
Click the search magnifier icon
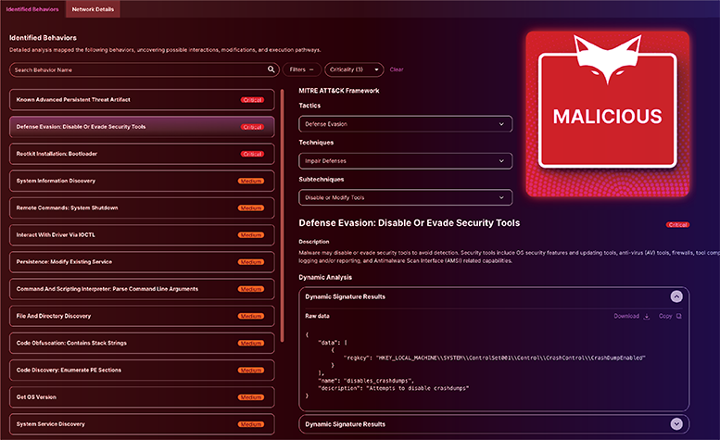click(x=271, y=69)
